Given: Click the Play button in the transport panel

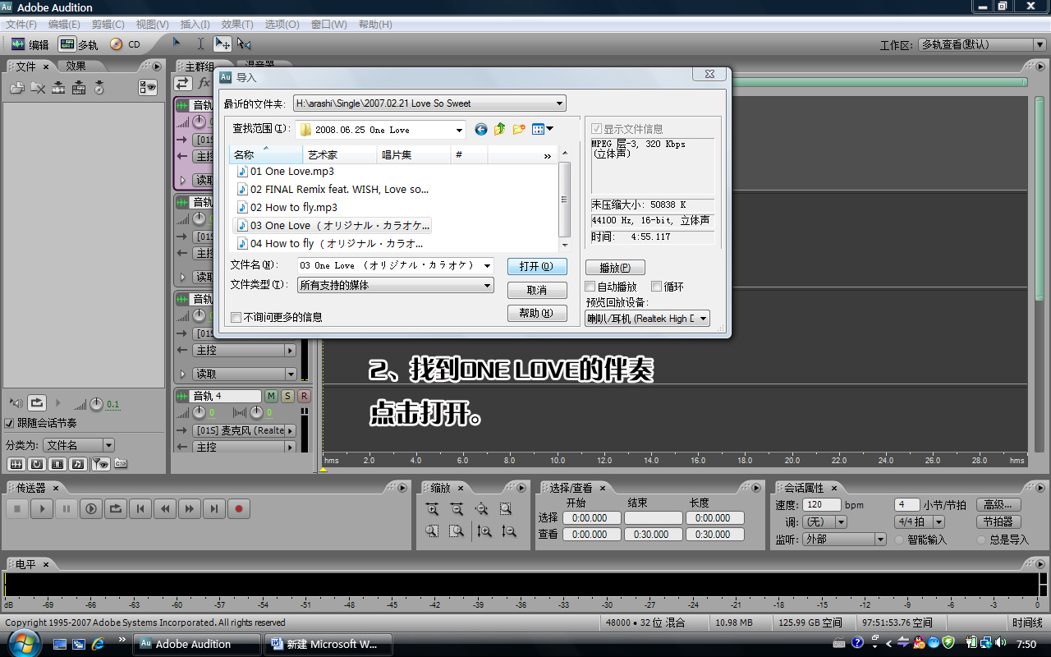Looking at the screenshot, I should point(42,509).
